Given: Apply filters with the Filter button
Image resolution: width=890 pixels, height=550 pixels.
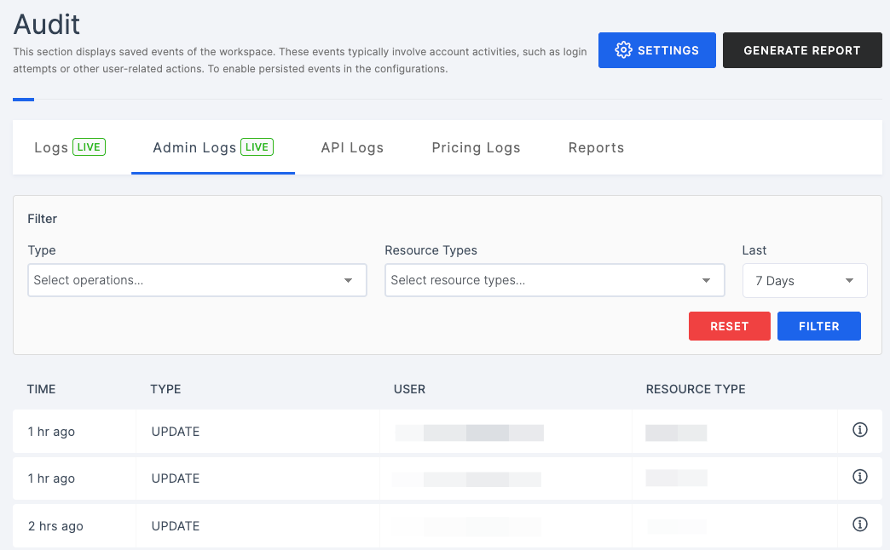Looking at the screenshot, I should pyautogui.click(x=818, y=326).
